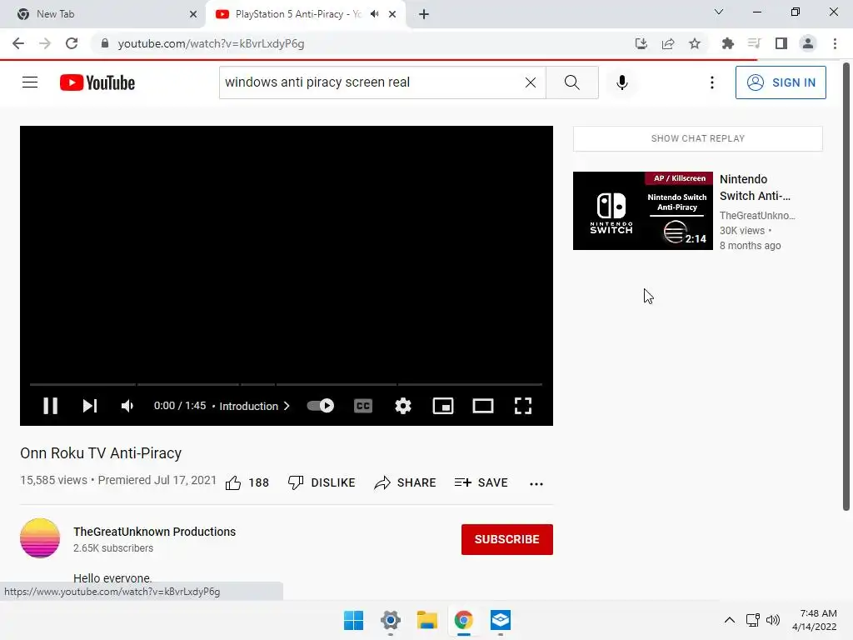This screenshot has width=853, height=640.
Task: Click the address bar URL
Action: click(211, 43)
